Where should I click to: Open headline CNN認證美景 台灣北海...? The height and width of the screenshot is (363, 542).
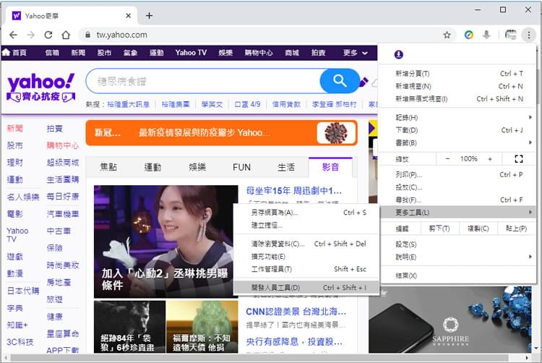[x=296, y=312]
